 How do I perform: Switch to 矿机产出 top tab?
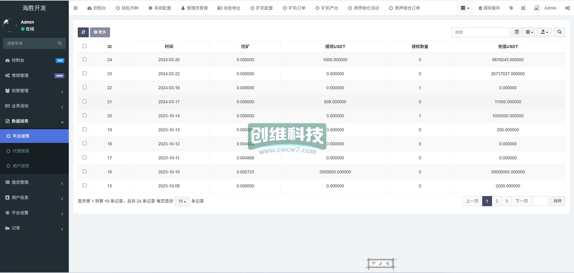click(x=327, y=8)
